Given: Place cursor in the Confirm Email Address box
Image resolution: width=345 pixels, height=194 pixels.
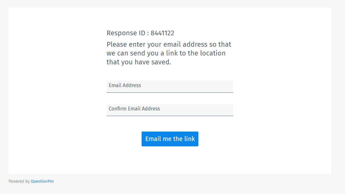Looking at the screenshot, I should pos(170,109).
